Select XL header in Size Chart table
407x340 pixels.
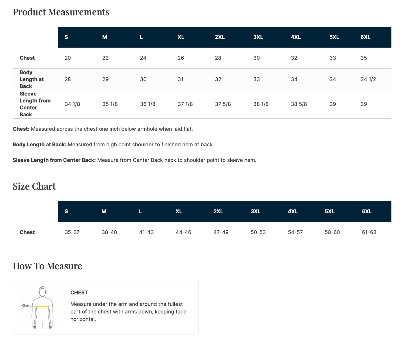coord(179,212)
